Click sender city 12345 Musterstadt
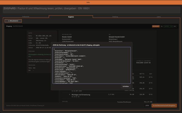This screenshot has height=113, width=182. point(68,41)
